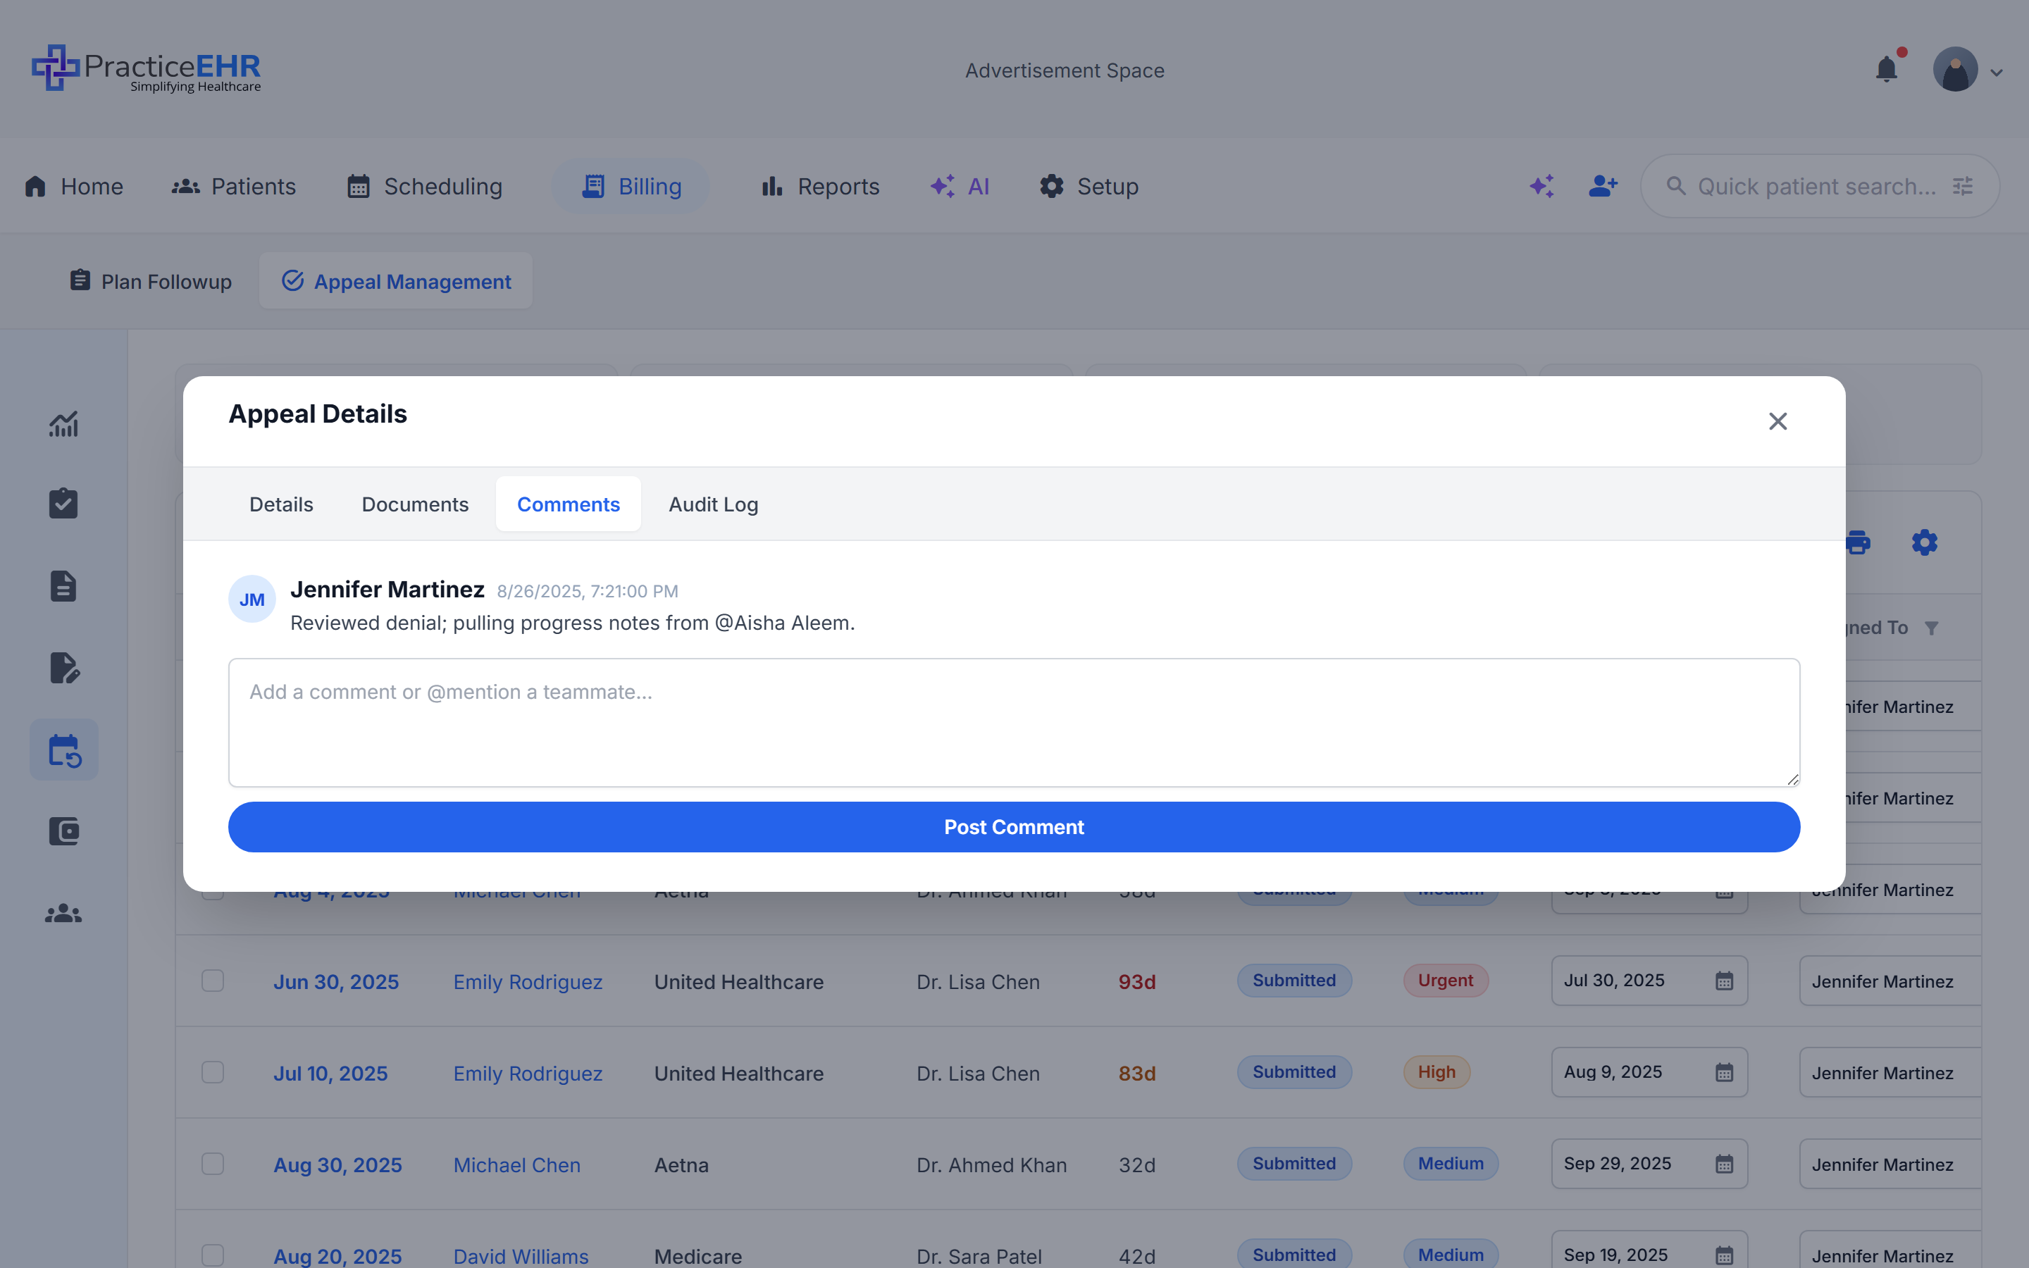
Task: Click the JM avatar on comment
Action: (x=252, y=599)
